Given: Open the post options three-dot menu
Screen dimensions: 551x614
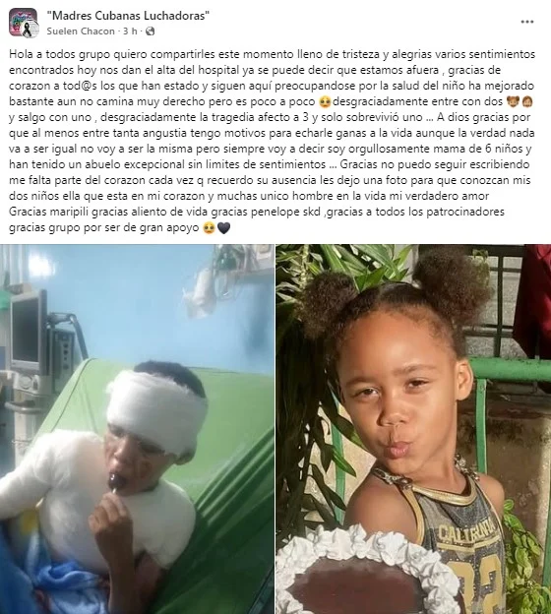Looking at the screenshot, I should 527,22.
